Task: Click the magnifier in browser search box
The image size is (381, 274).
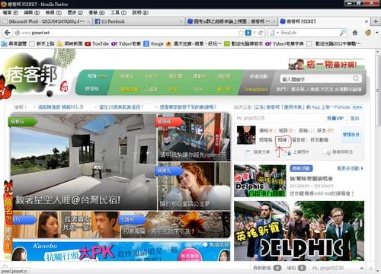Action: 343,33
